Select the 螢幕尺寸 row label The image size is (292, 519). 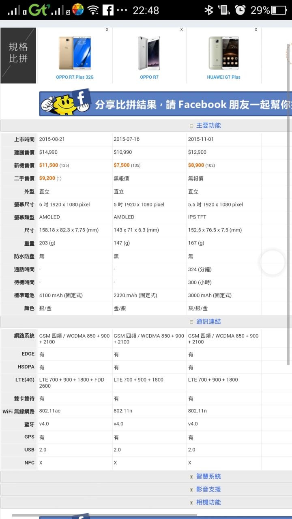pyautogui.click(x=24, y=204)
